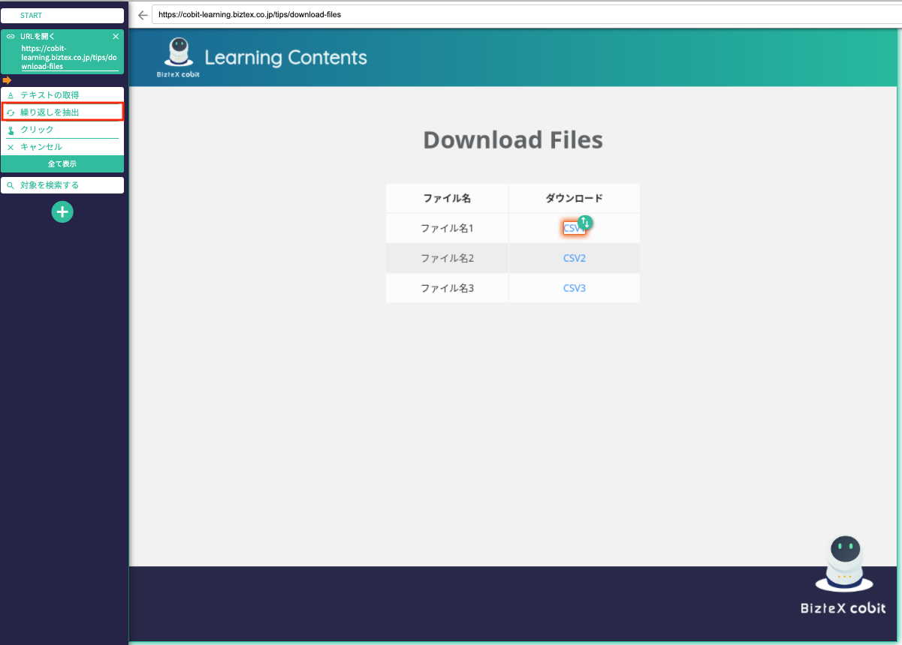Click the CSV2 download link
This screenshot has width=902, height=645.
pyautogui.click(x=575, y=258)
